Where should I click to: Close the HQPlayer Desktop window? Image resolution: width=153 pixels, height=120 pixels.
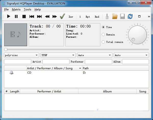[146, 3]
